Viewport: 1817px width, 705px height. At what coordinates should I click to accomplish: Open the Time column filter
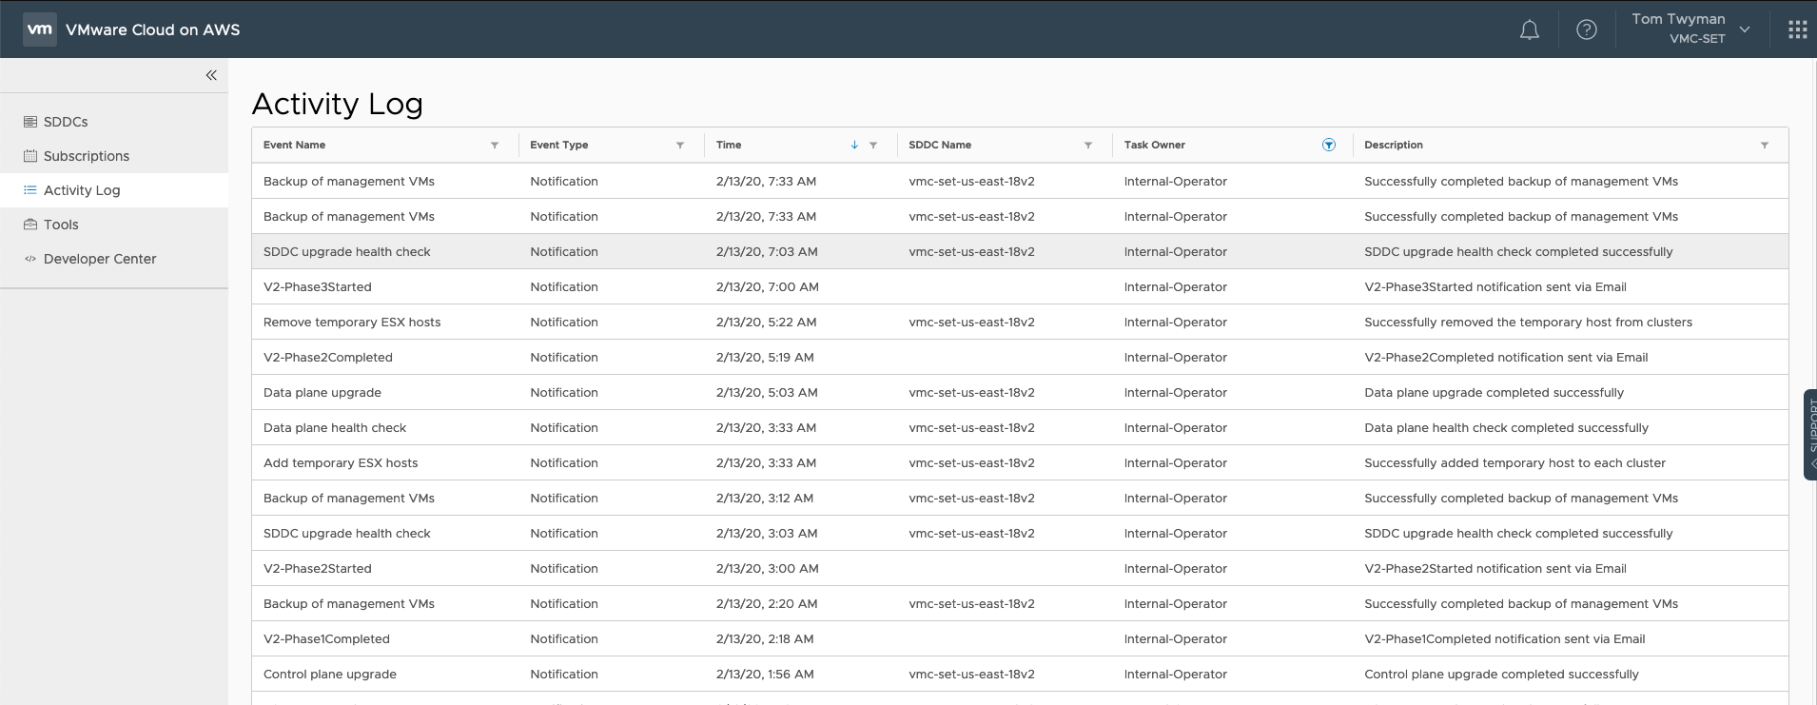click(x=873, y=146)
